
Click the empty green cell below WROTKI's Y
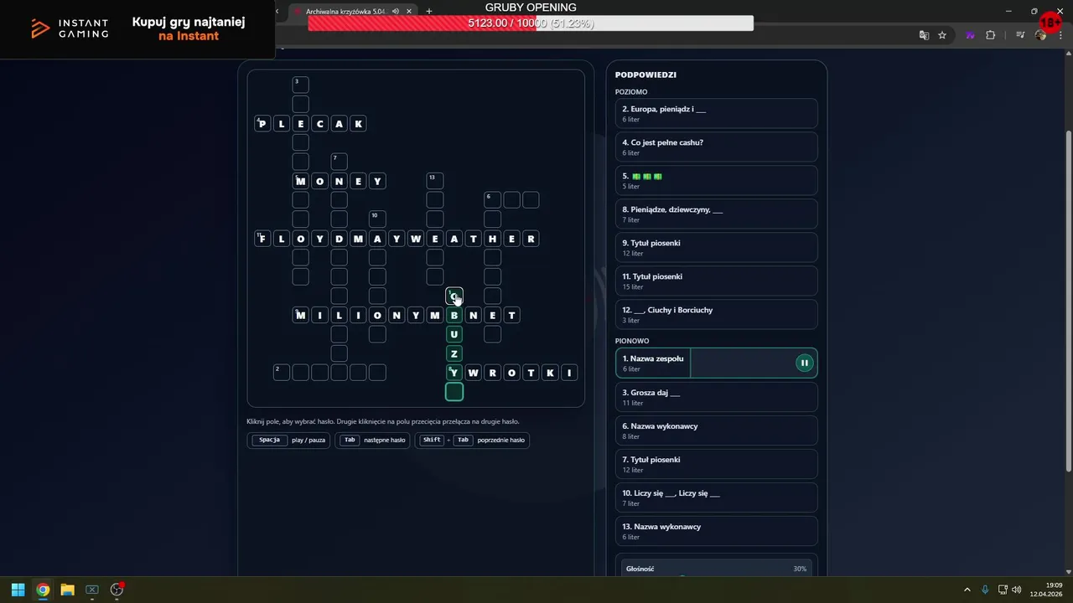point(454,391)
